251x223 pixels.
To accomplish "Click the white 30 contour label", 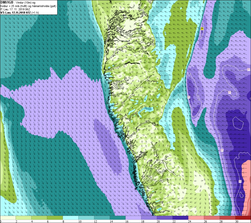I will point(240,181).
